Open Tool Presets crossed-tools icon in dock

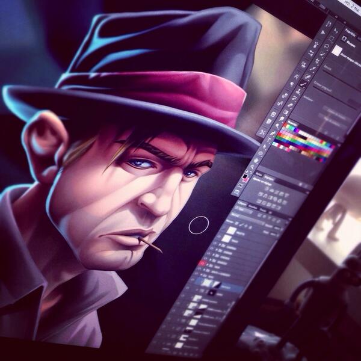pos(262,132)
